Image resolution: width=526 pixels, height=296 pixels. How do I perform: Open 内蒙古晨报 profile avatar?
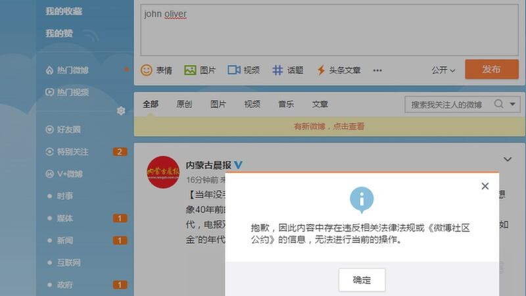tap(163, 172)
